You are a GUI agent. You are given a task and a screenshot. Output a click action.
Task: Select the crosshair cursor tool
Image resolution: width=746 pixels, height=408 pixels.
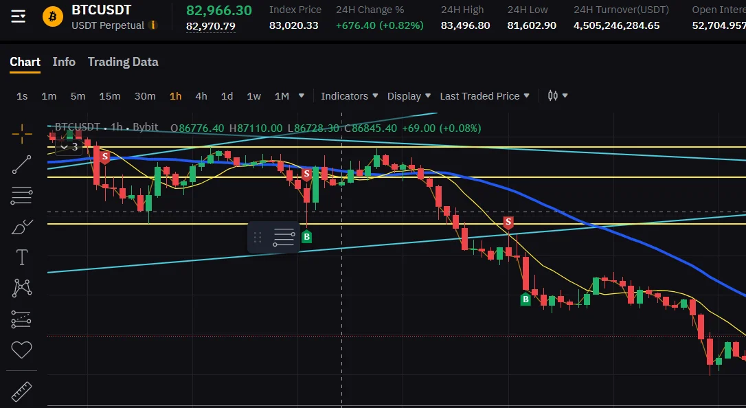click(x=22, y=134)
